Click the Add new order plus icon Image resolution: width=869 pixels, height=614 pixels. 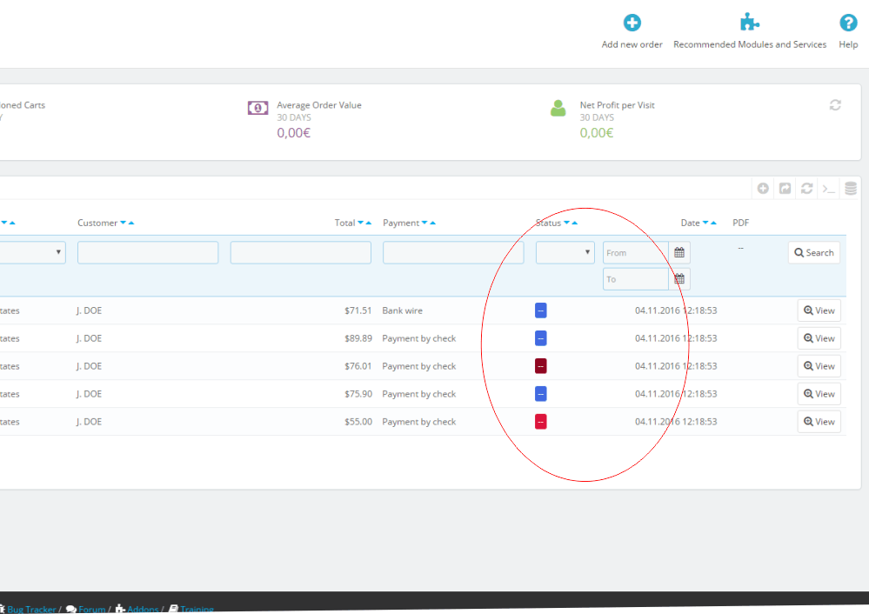point(632,23)
